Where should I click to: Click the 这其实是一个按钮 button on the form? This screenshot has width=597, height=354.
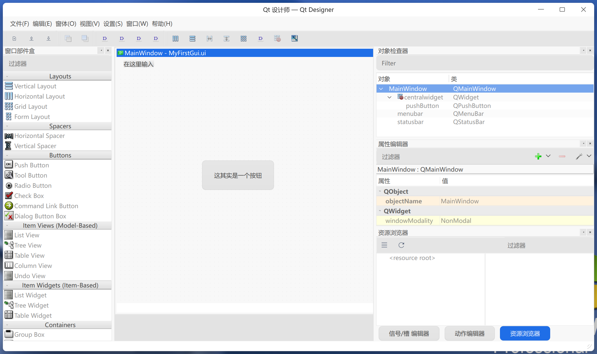pos(238,175)
